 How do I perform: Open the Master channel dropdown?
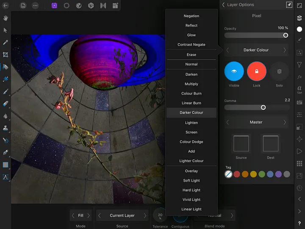pyautogui.click(x=256, y=122)
